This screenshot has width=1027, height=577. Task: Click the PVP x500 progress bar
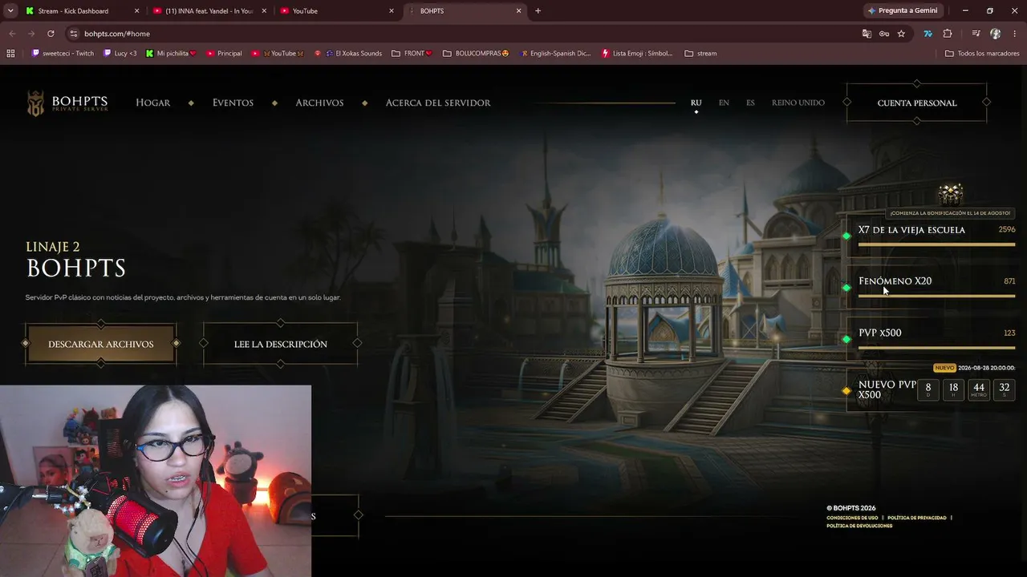click(x=936, y=347)
